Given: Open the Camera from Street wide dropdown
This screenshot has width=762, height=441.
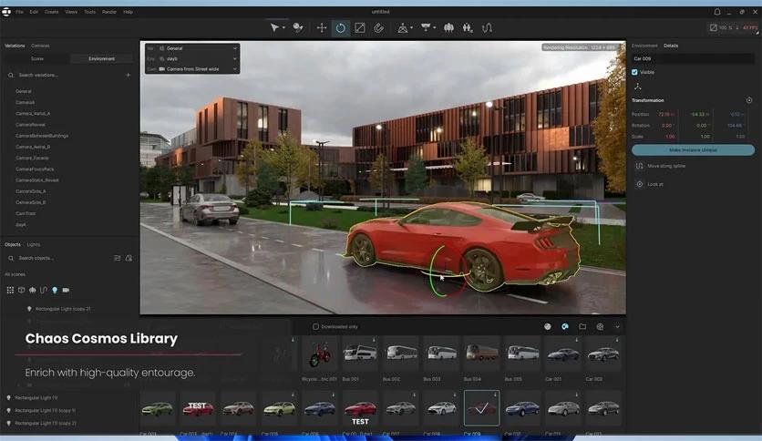Looking at the screenshot, I should [x=191, y=68].
